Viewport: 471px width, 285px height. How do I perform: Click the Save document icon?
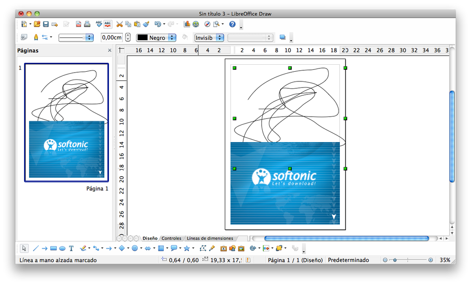pos(46,24)
